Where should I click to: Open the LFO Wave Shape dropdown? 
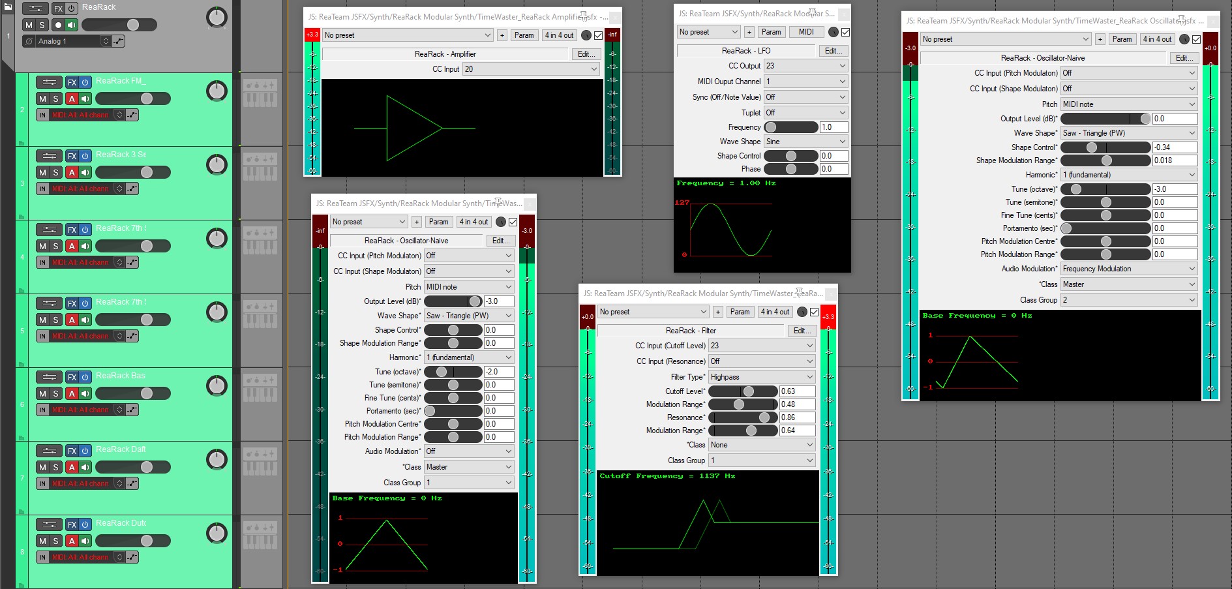click(806, 142)
